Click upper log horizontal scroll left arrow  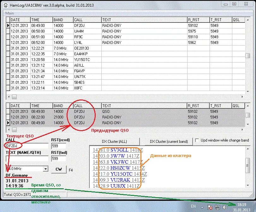(x=9, y=97)
